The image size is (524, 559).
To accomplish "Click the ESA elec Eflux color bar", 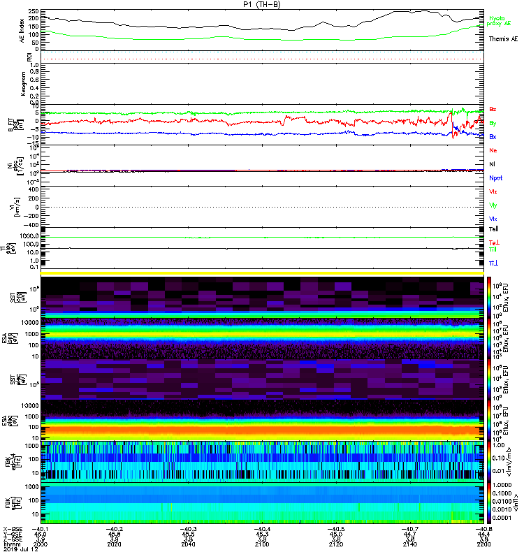I will point(489,421).
